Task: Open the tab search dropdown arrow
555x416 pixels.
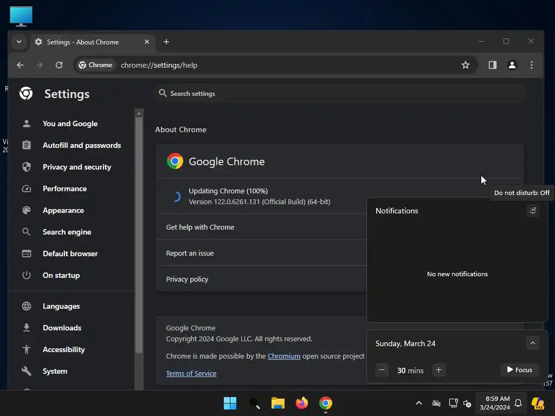Action: point(19,42)
